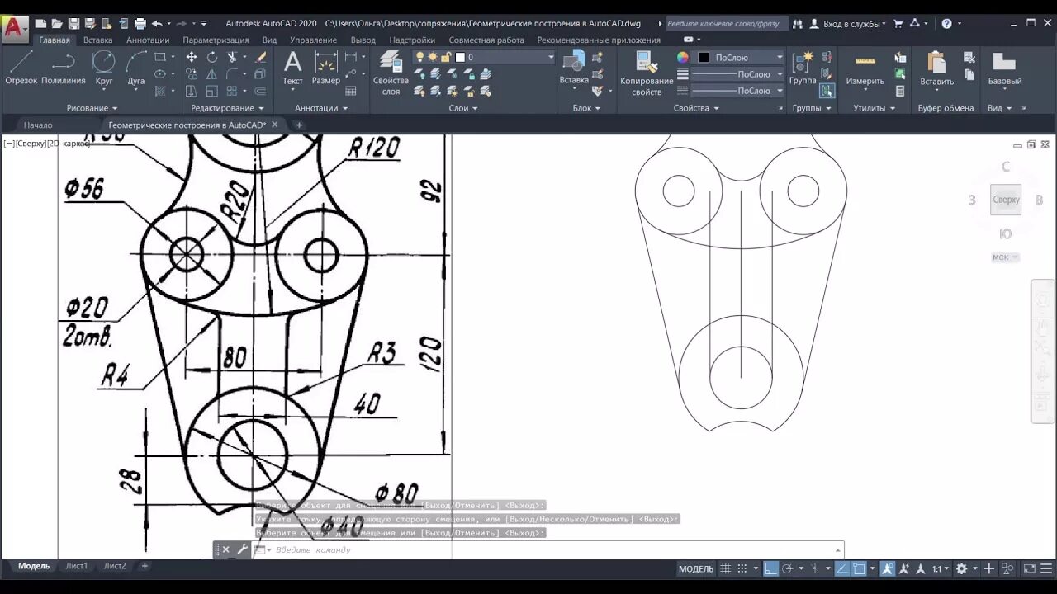This screenshot has height=594, width=1057.
Task: Click the Сверху face of ViewCube
Action: pyautogui.click(x=1006, y=200)
